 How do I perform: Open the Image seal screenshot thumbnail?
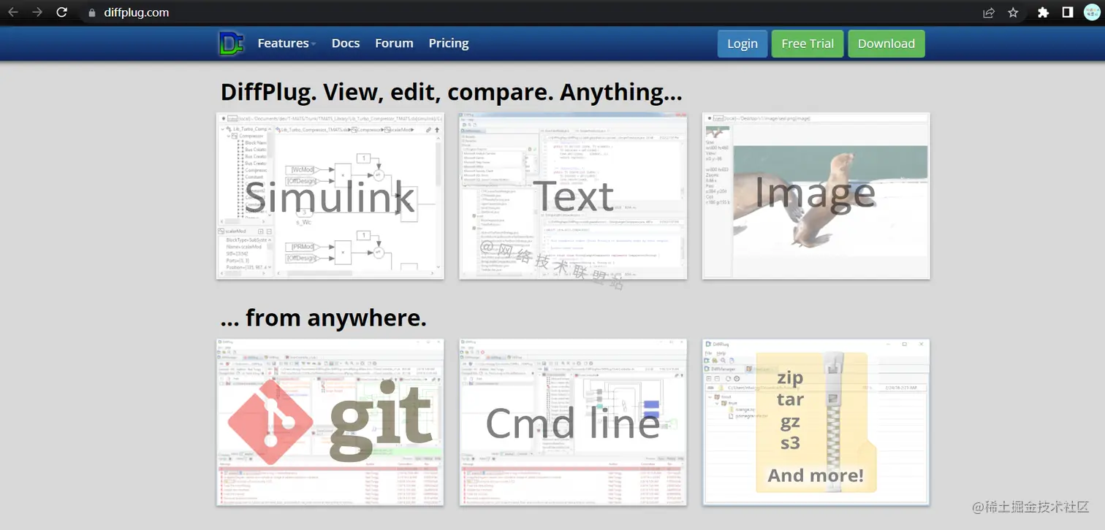click(x=816, y=196)
